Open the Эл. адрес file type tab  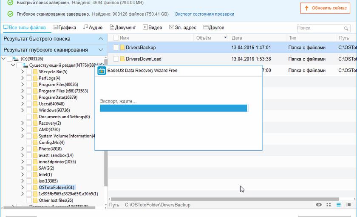click(183, 28)
